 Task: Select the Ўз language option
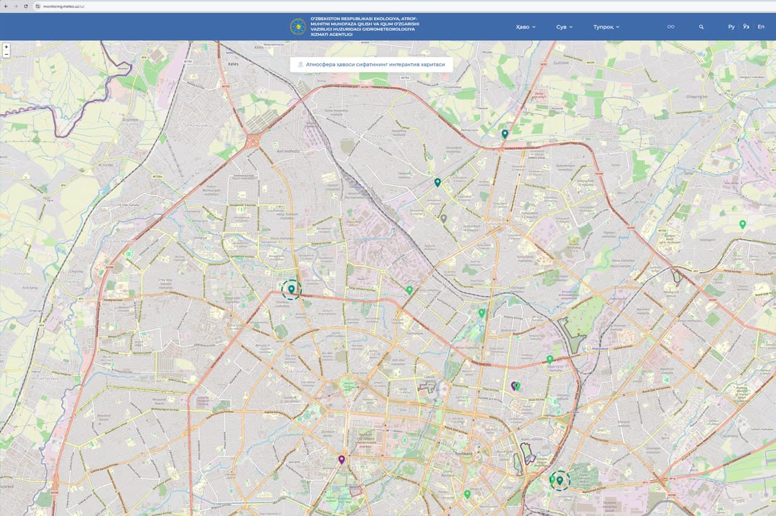coord(746,27)
